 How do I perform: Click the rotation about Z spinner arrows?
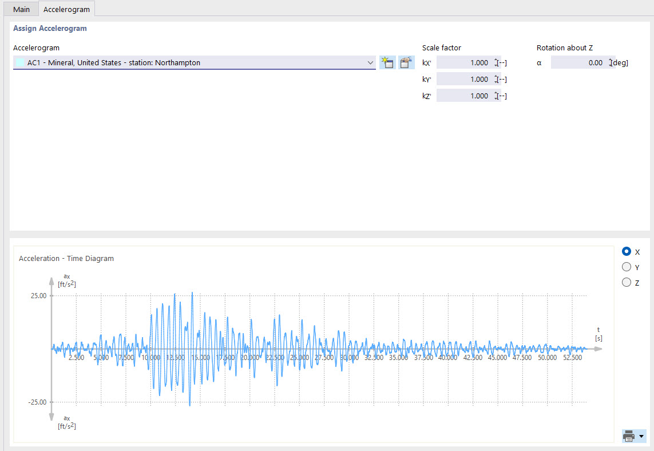611,63
